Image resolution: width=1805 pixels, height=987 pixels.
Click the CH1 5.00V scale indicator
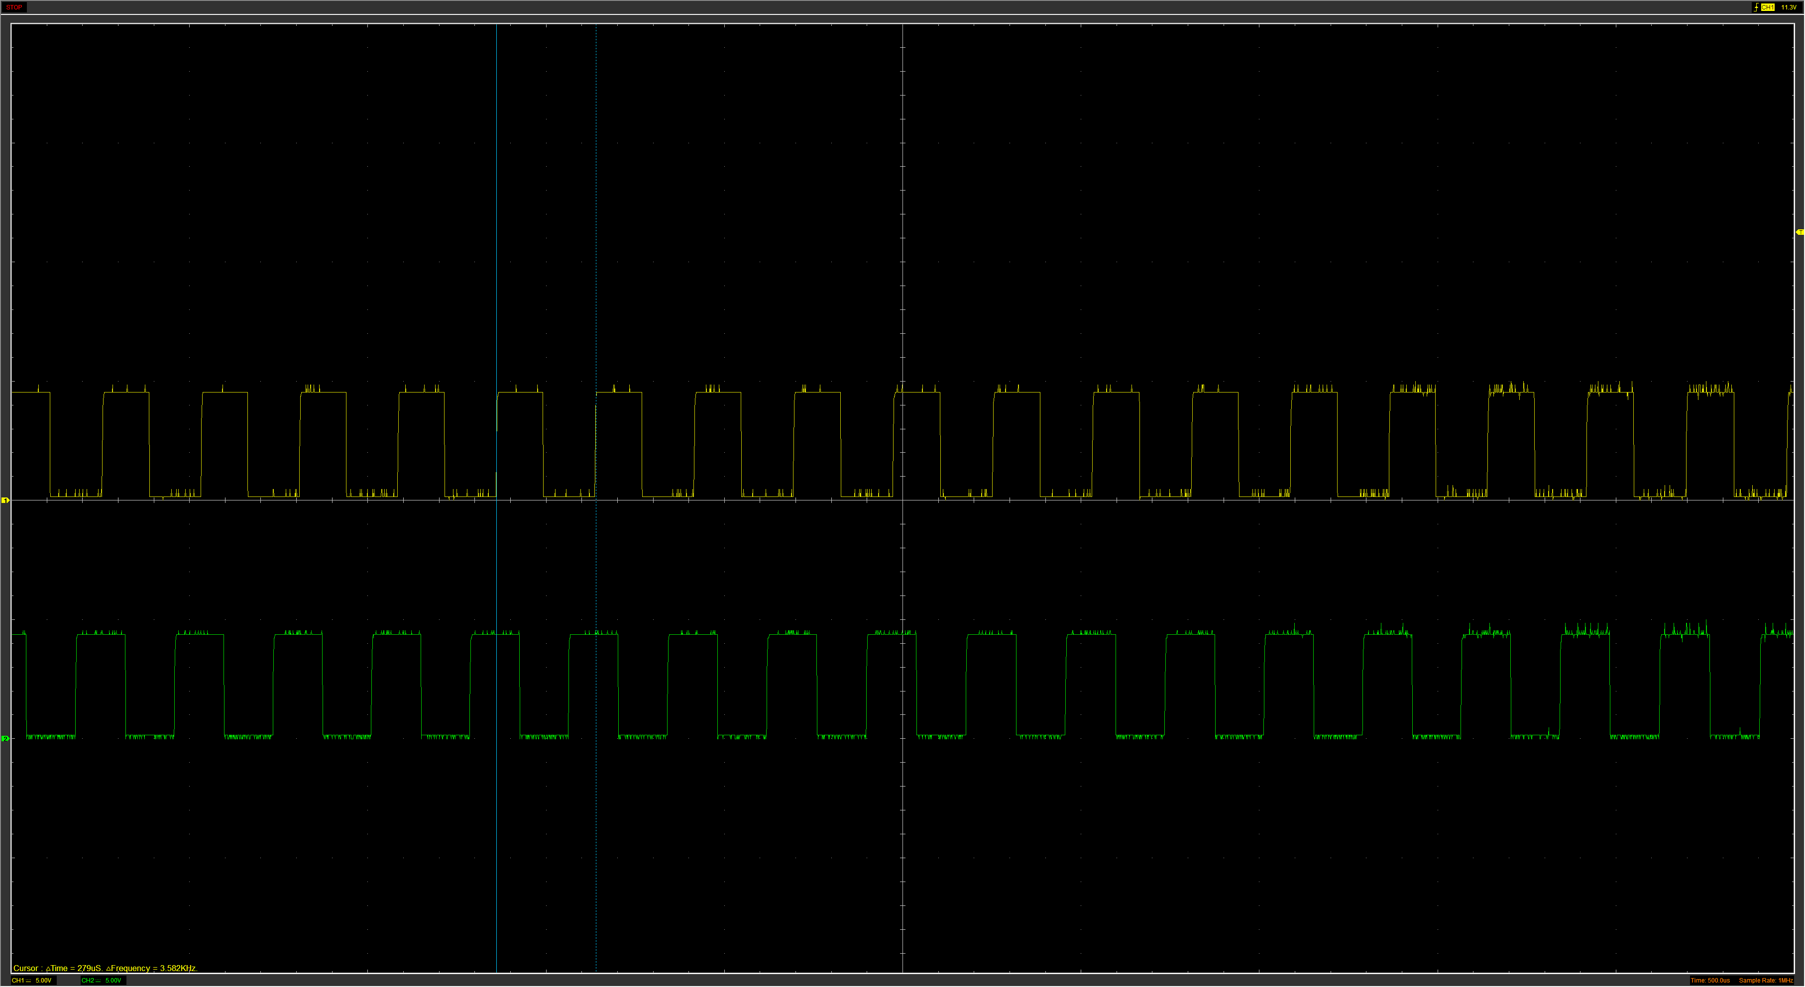click(43, 980)
